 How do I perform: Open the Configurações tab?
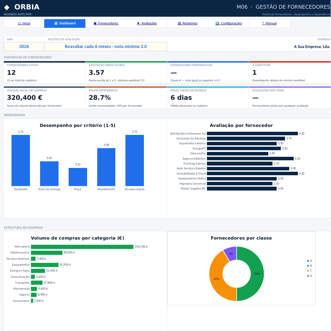tap(229, 23)
